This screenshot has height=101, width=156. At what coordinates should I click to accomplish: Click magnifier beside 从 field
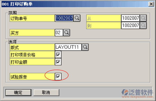point(143,18)
